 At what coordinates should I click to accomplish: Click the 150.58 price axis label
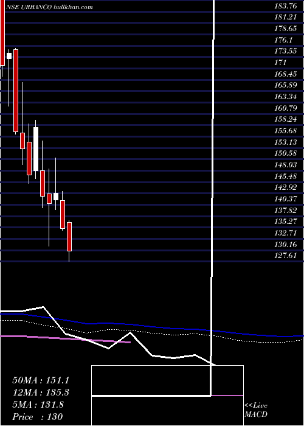point(285,153)
